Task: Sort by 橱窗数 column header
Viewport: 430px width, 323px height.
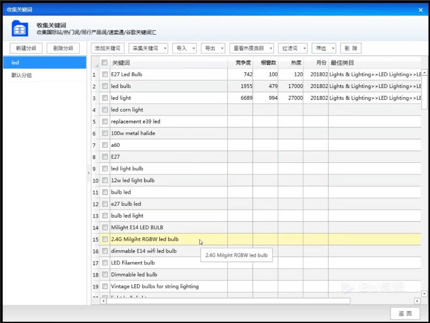Action: (x=266, y=63)
